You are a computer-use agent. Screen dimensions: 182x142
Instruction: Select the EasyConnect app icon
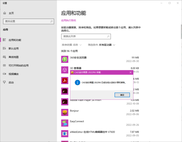[x=65, y=123]
